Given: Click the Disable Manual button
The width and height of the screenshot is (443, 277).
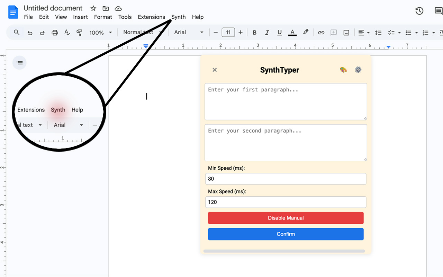Looking at the screenshot, I should [x=286, y=218].
